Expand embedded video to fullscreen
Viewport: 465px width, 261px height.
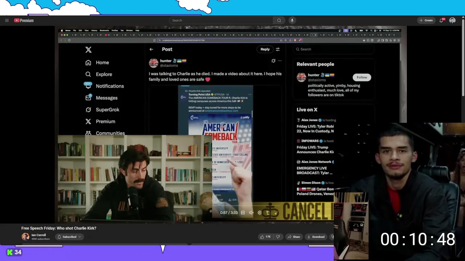coord(276,213)
